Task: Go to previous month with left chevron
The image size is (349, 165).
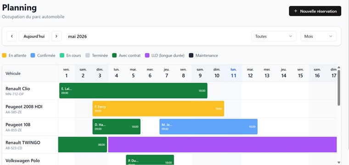Action: pos(12,36)
